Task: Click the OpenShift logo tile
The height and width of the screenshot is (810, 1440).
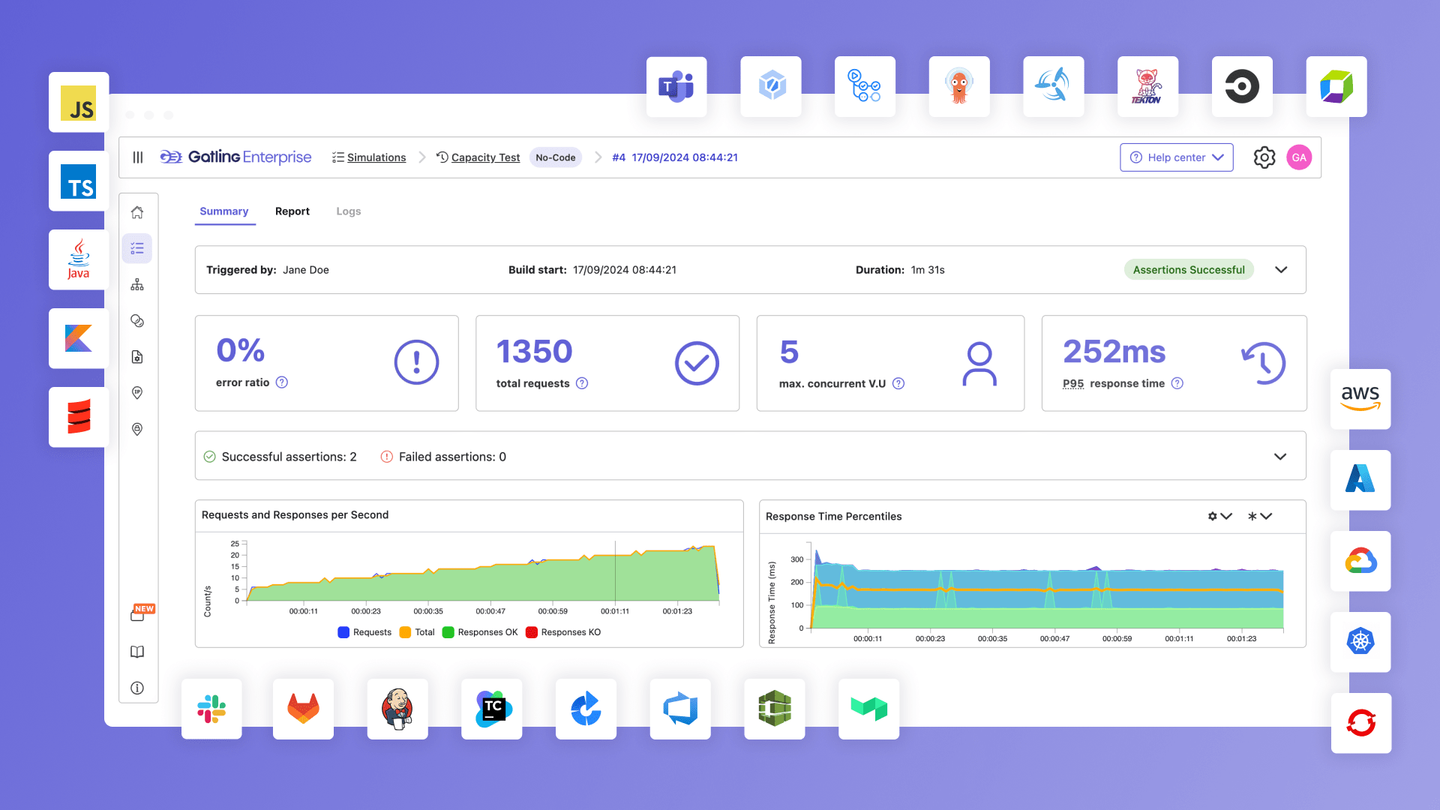Action: pyautogui.click(x=1360, y=723)
